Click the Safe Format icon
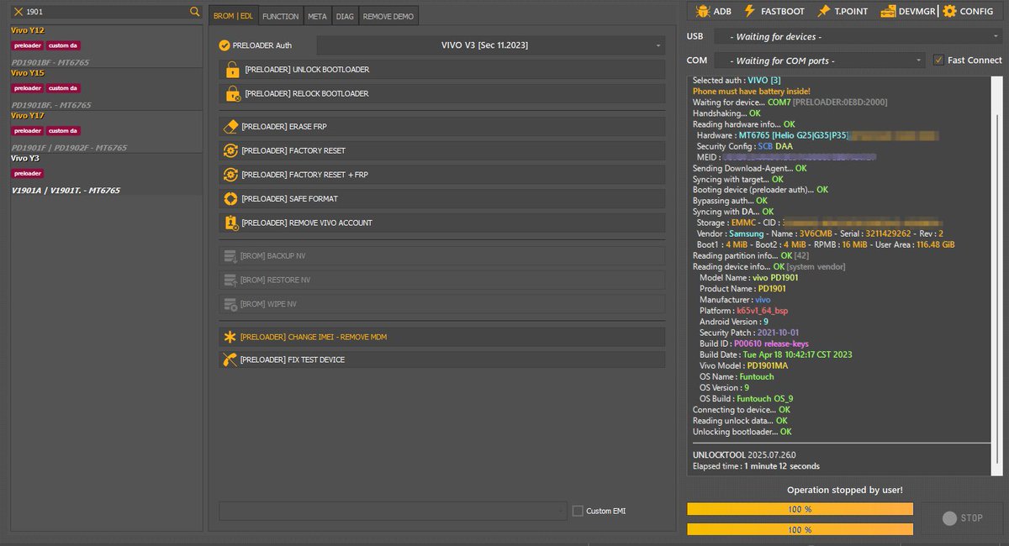The height and width of the screenshot is (546, 1009). click(231, 199)
